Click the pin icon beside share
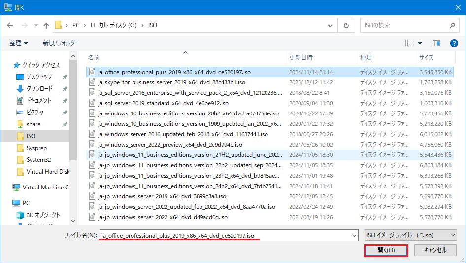466x263 pixels. tap(65, 124)
